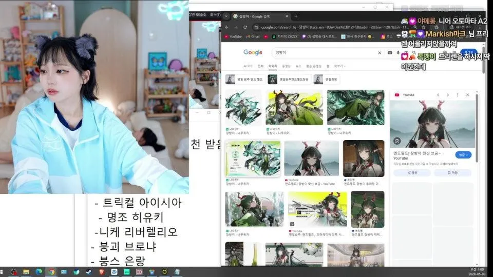This screenshot has height=277, width=493.
Task: Open the Gmail bookmark in bookmarks bar
Action: [x=253, y=37]
